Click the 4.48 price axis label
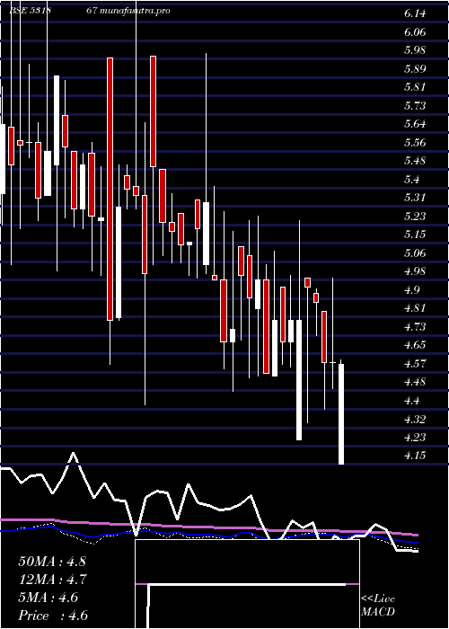 coord(415,382)
